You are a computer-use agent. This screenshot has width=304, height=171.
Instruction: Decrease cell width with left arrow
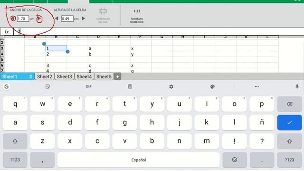pos(13,19)
